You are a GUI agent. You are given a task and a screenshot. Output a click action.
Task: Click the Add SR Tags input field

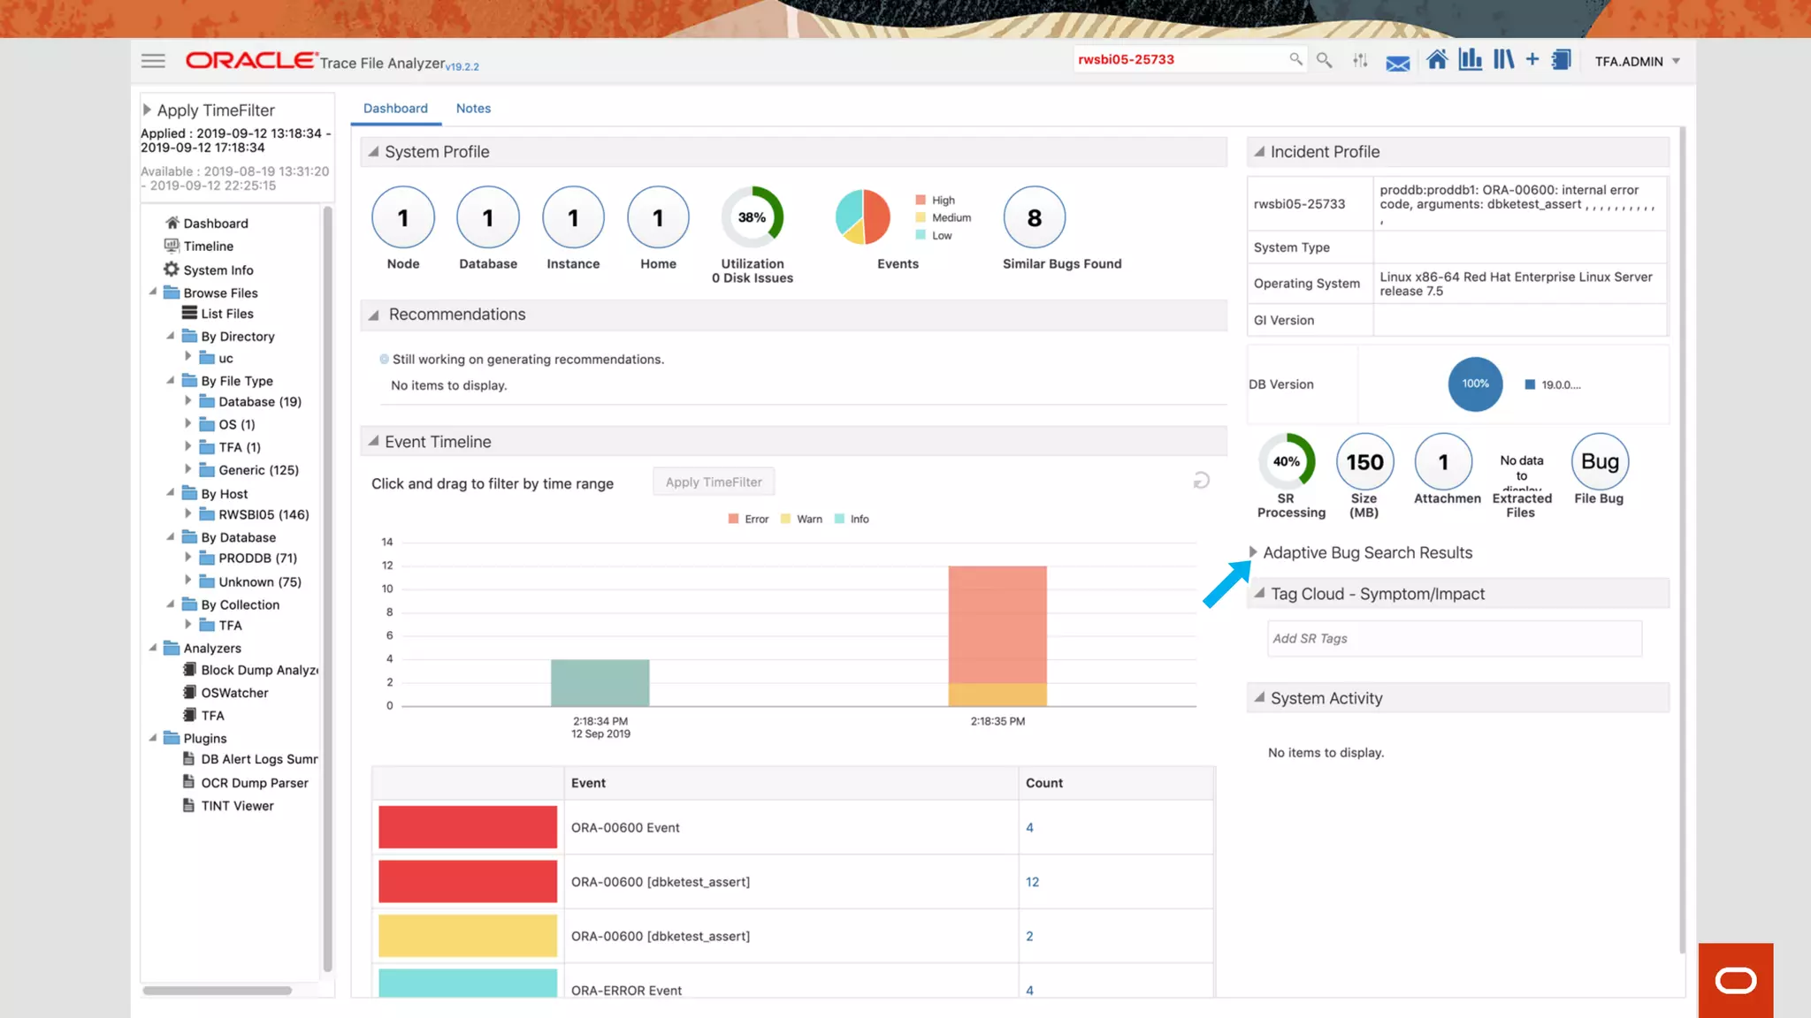pyautogui.click(x=1455, y=639)
